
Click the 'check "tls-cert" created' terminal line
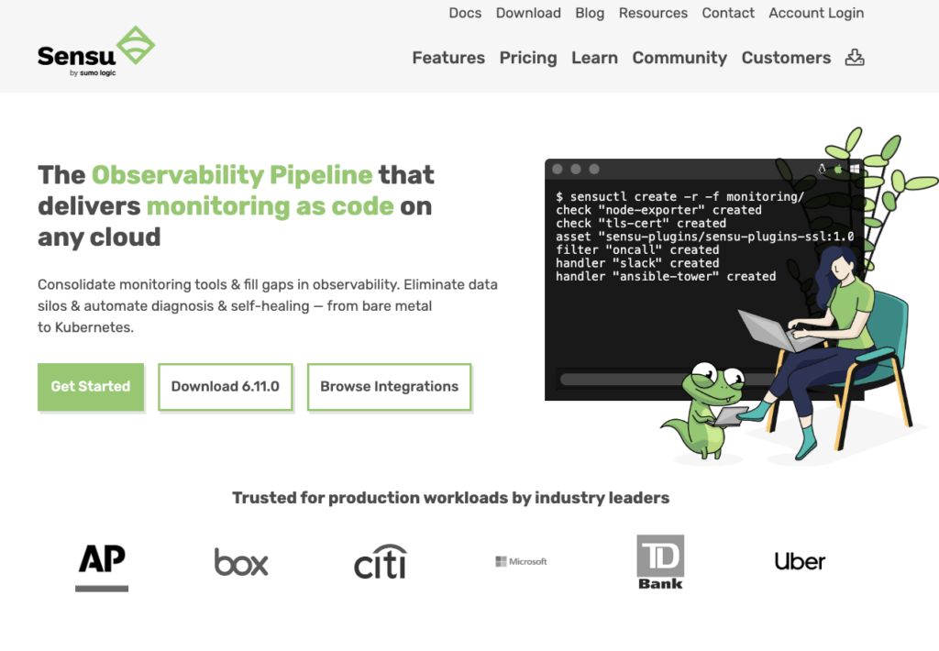[641, 223]
